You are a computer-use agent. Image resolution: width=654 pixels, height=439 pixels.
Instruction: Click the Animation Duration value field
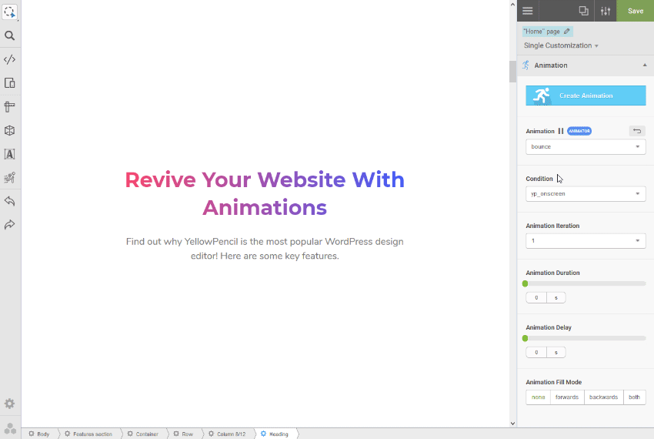(536, 298)
